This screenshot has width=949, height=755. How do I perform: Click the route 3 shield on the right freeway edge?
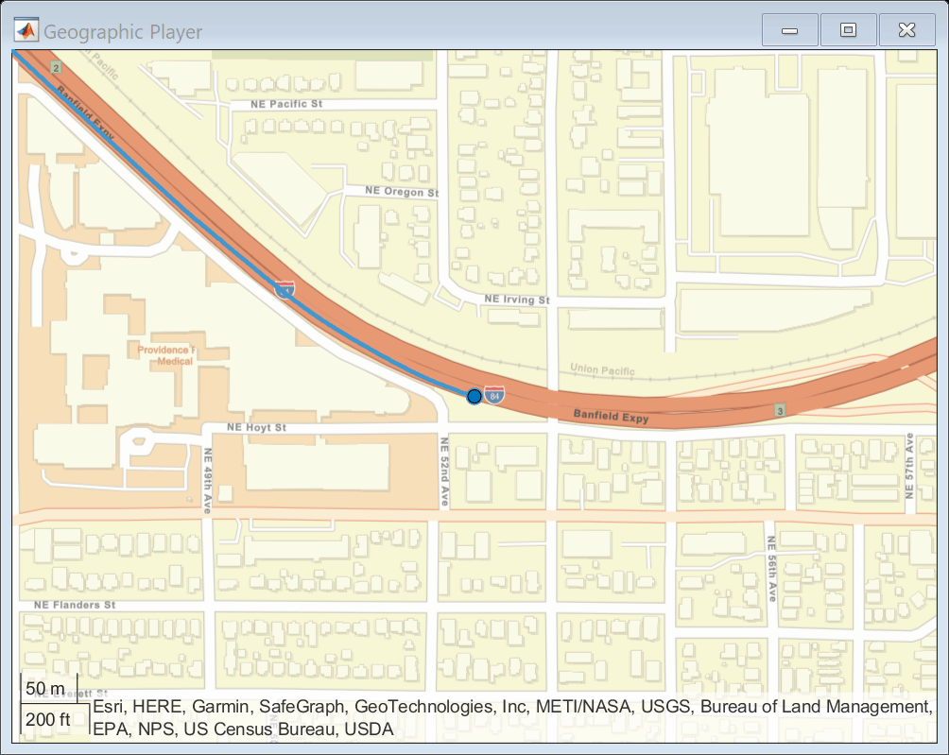pyautogui.click(x=779, y=412)
